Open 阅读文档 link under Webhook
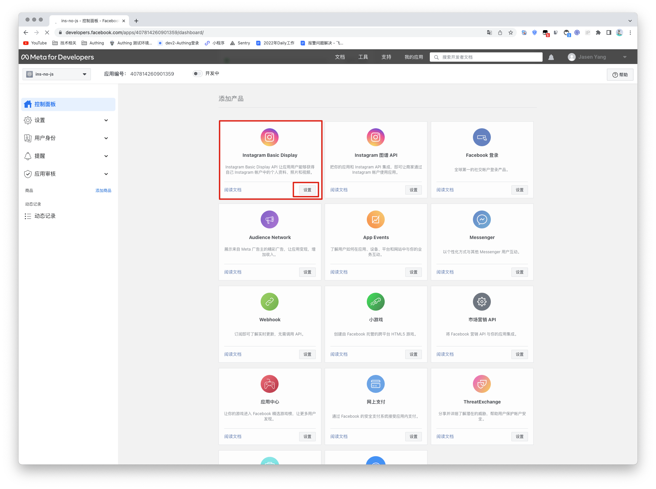 233,354
